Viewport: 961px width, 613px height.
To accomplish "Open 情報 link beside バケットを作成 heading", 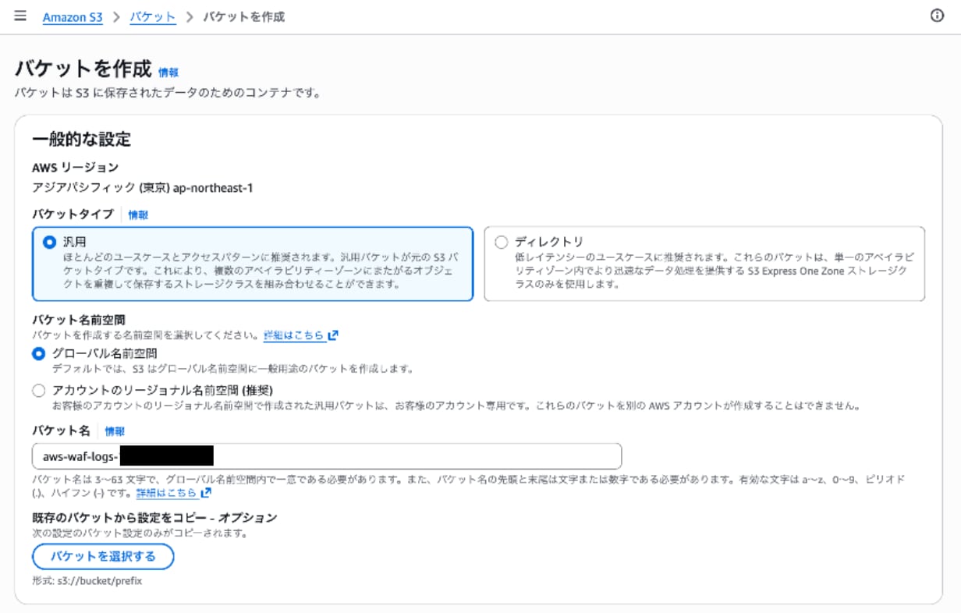I will (x=168, y=73).
